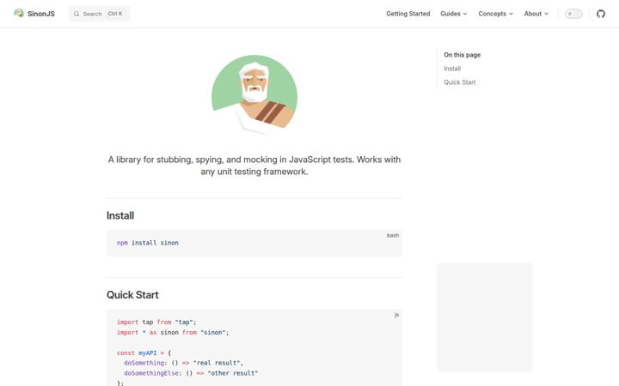The width and height of the screenshot is (619, 386).
Task: Click the bash language label
Action: coord(392,235)
